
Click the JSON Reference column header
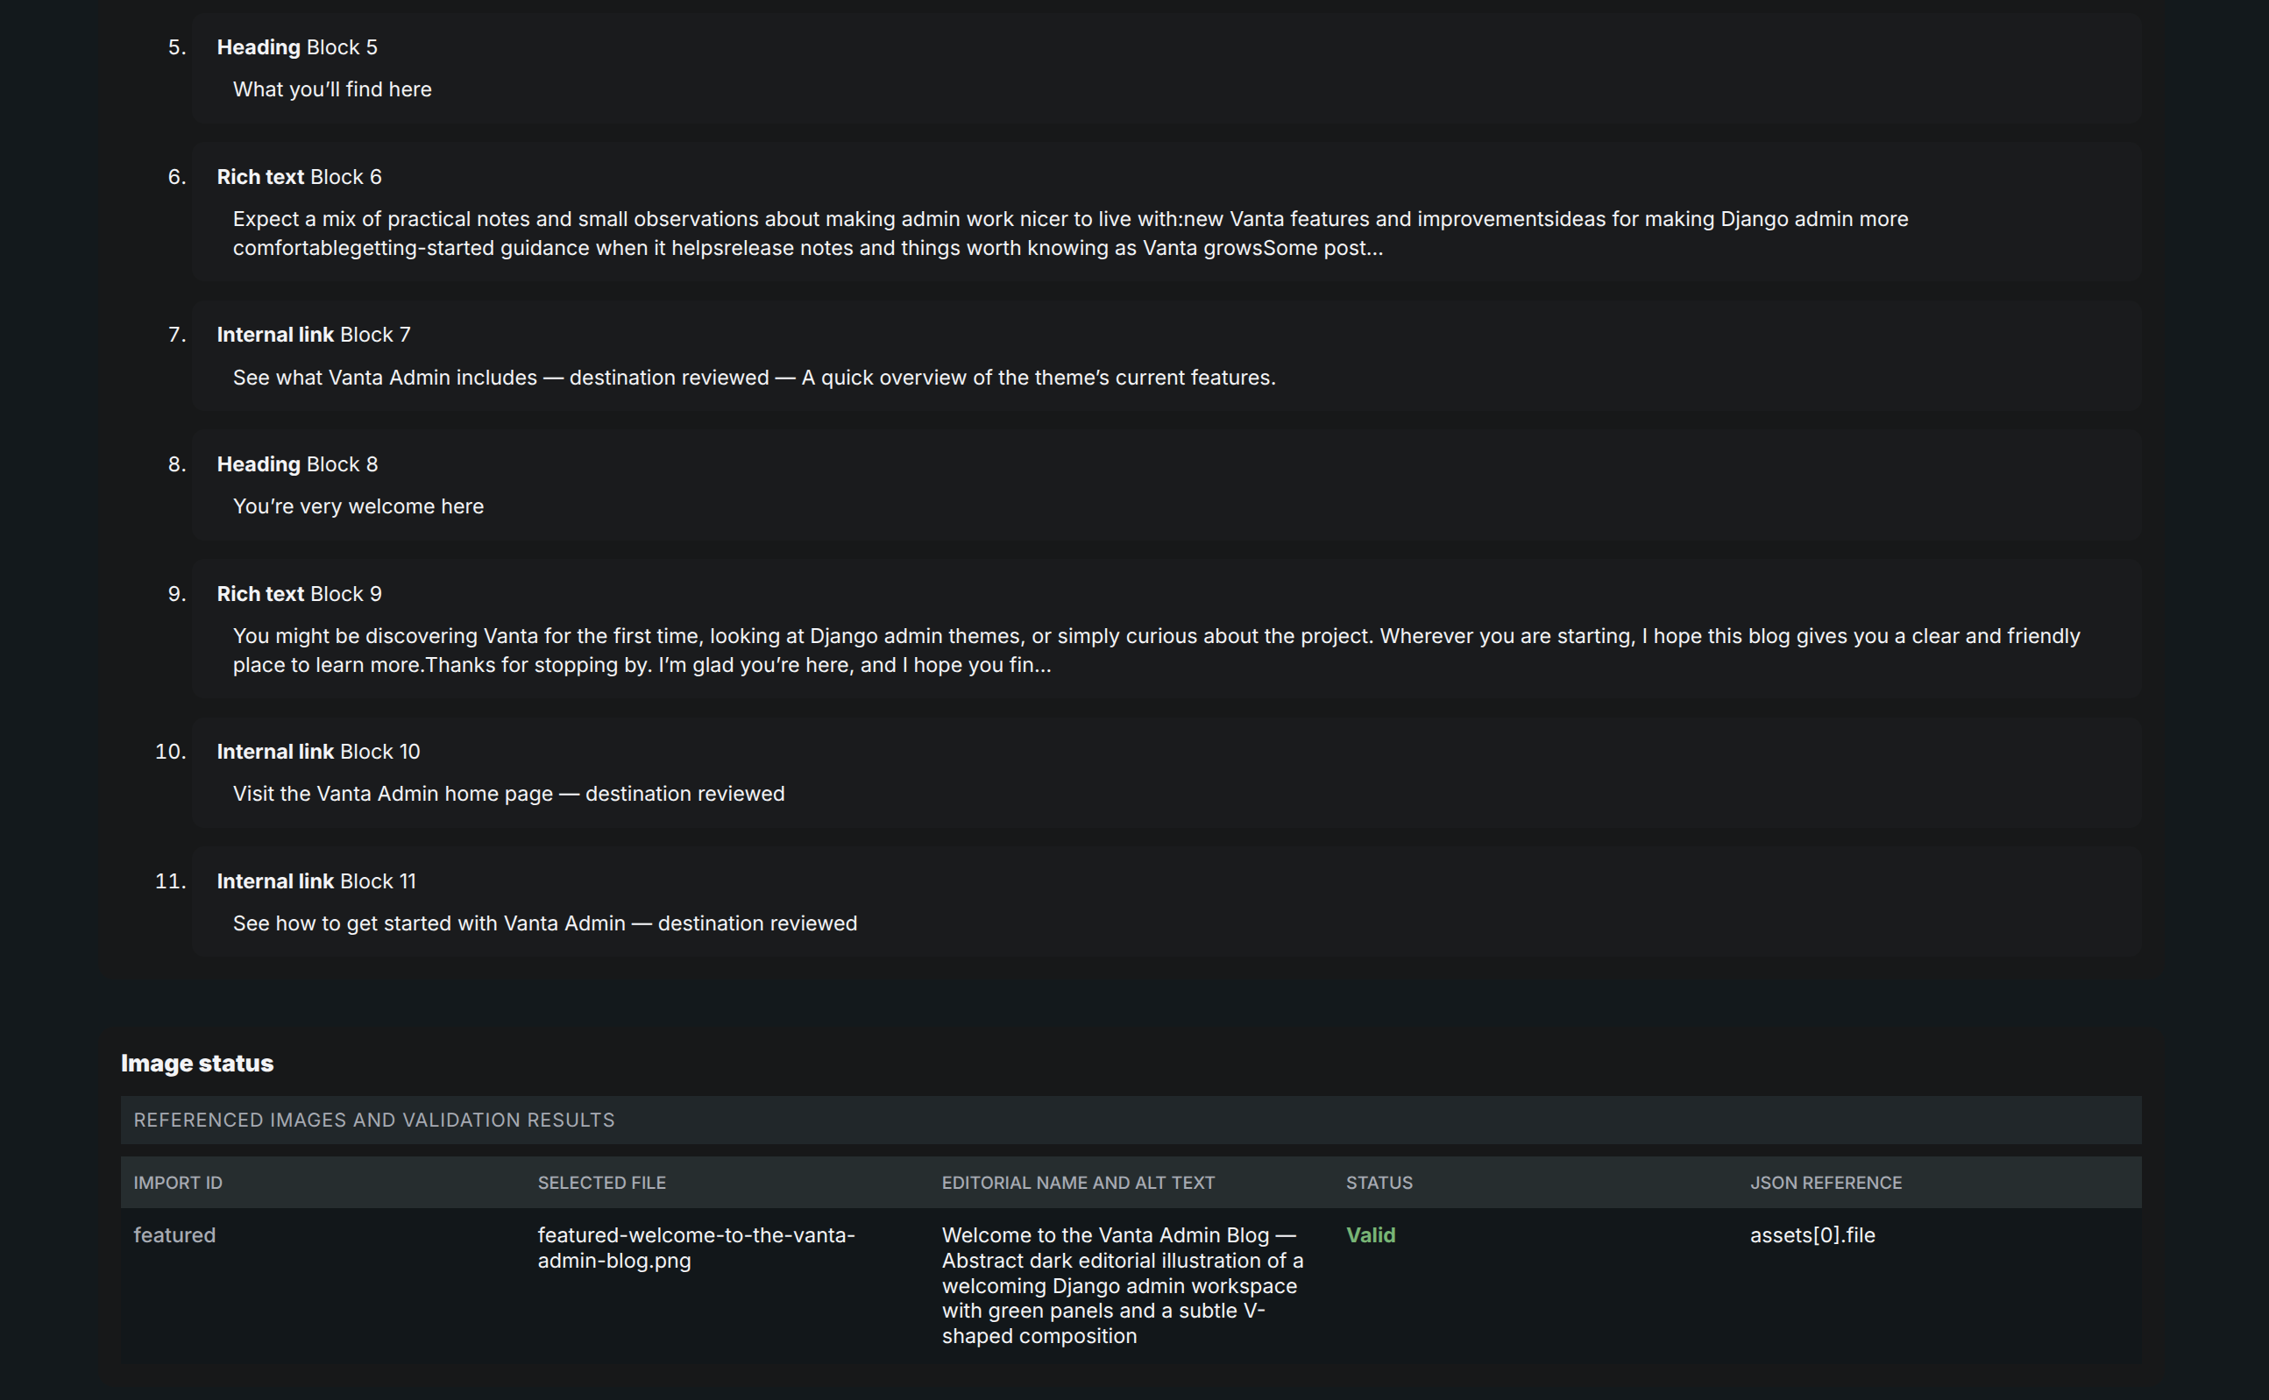[1826, 1183]
